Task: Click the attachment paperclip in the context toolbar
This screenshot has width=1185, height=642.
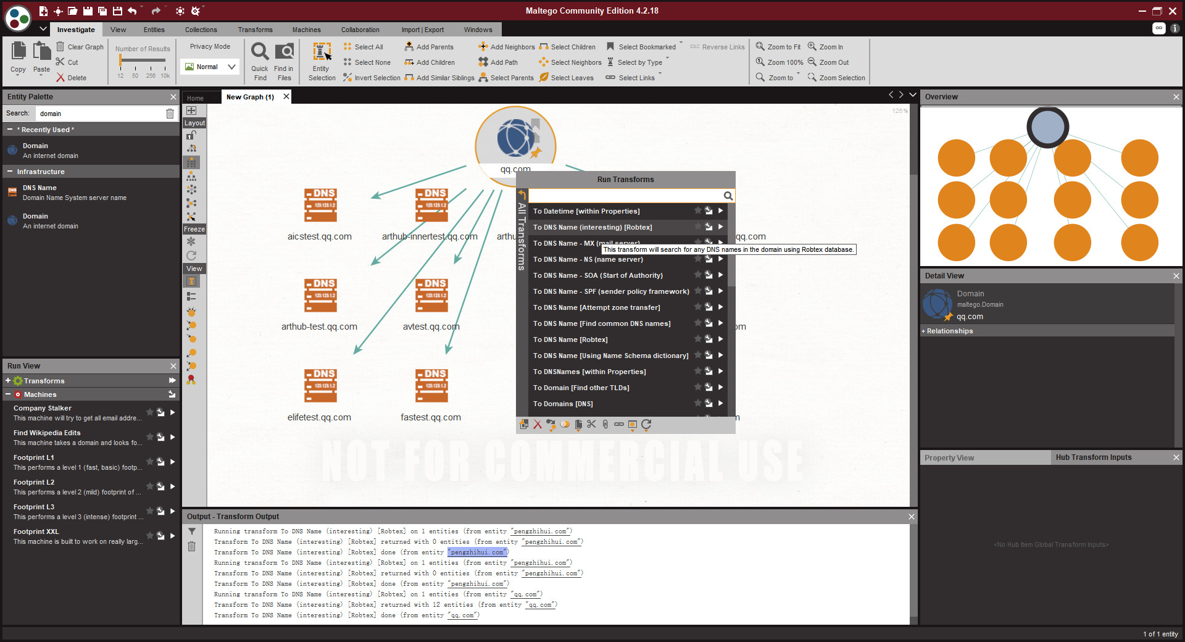Action: tap(605, 424)
